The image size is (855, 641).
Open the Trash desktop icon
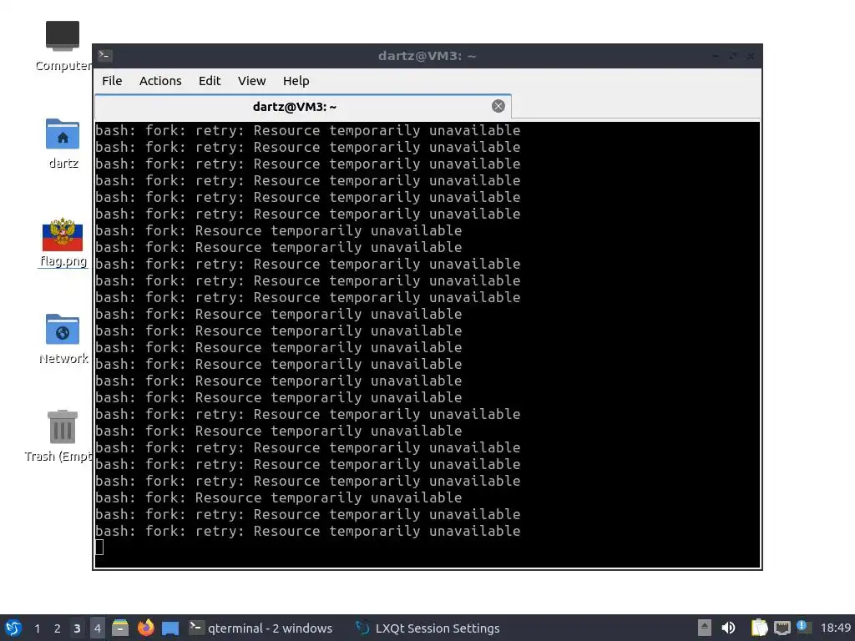coord(62,436)
